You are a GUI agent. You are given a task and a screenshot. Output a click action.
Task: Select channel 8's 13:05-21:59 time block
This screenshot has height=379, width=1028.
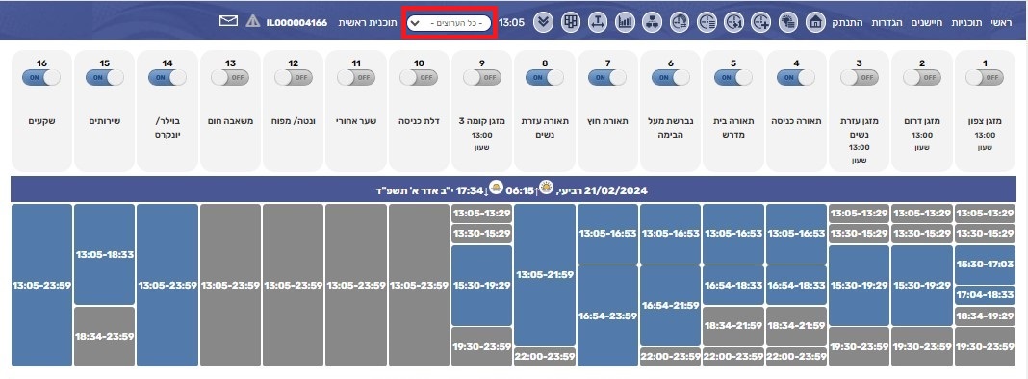coord(545,275)
